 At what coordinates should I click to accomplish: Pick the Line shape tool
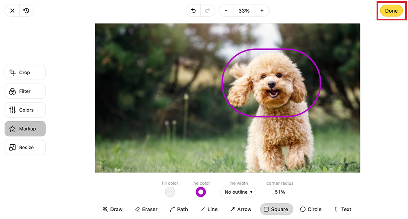point(209,209)
